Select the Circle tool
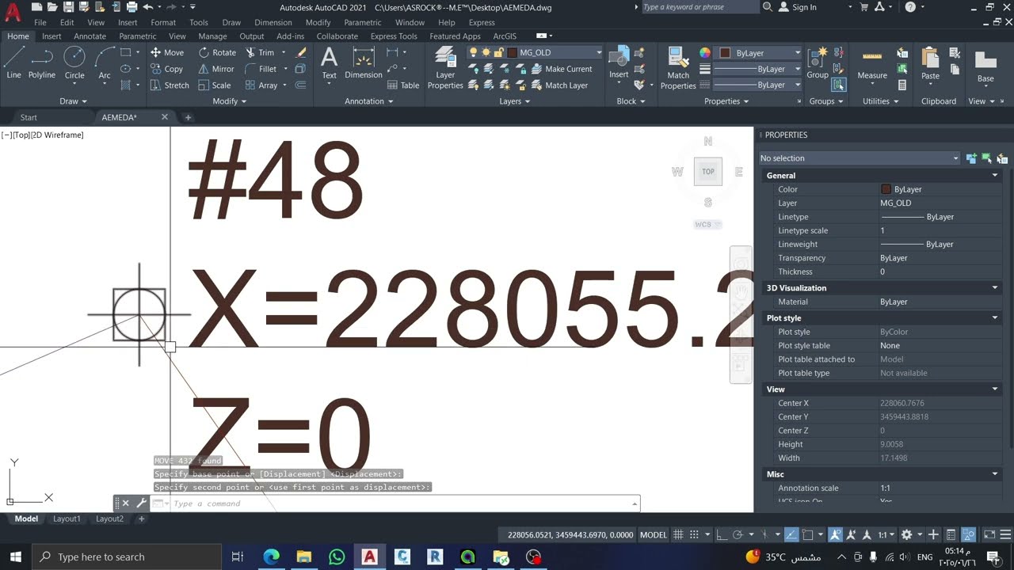 [74, 63]
